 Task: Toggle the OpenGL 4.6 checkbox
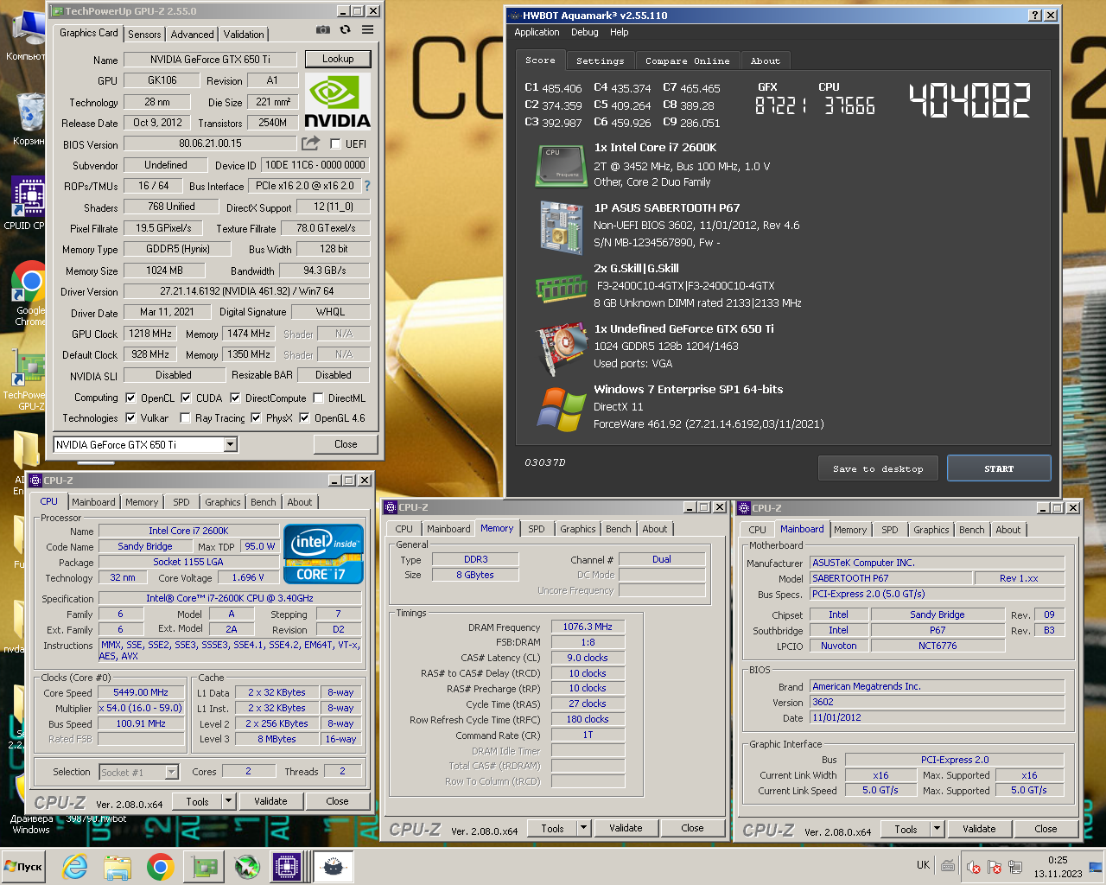(x=304, y=418)
